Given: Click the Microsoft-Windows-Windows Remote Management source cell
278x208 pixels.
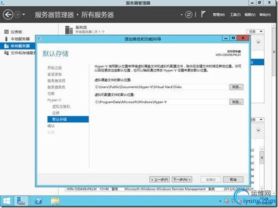Looking at the screenshot, I should (165, 189).
